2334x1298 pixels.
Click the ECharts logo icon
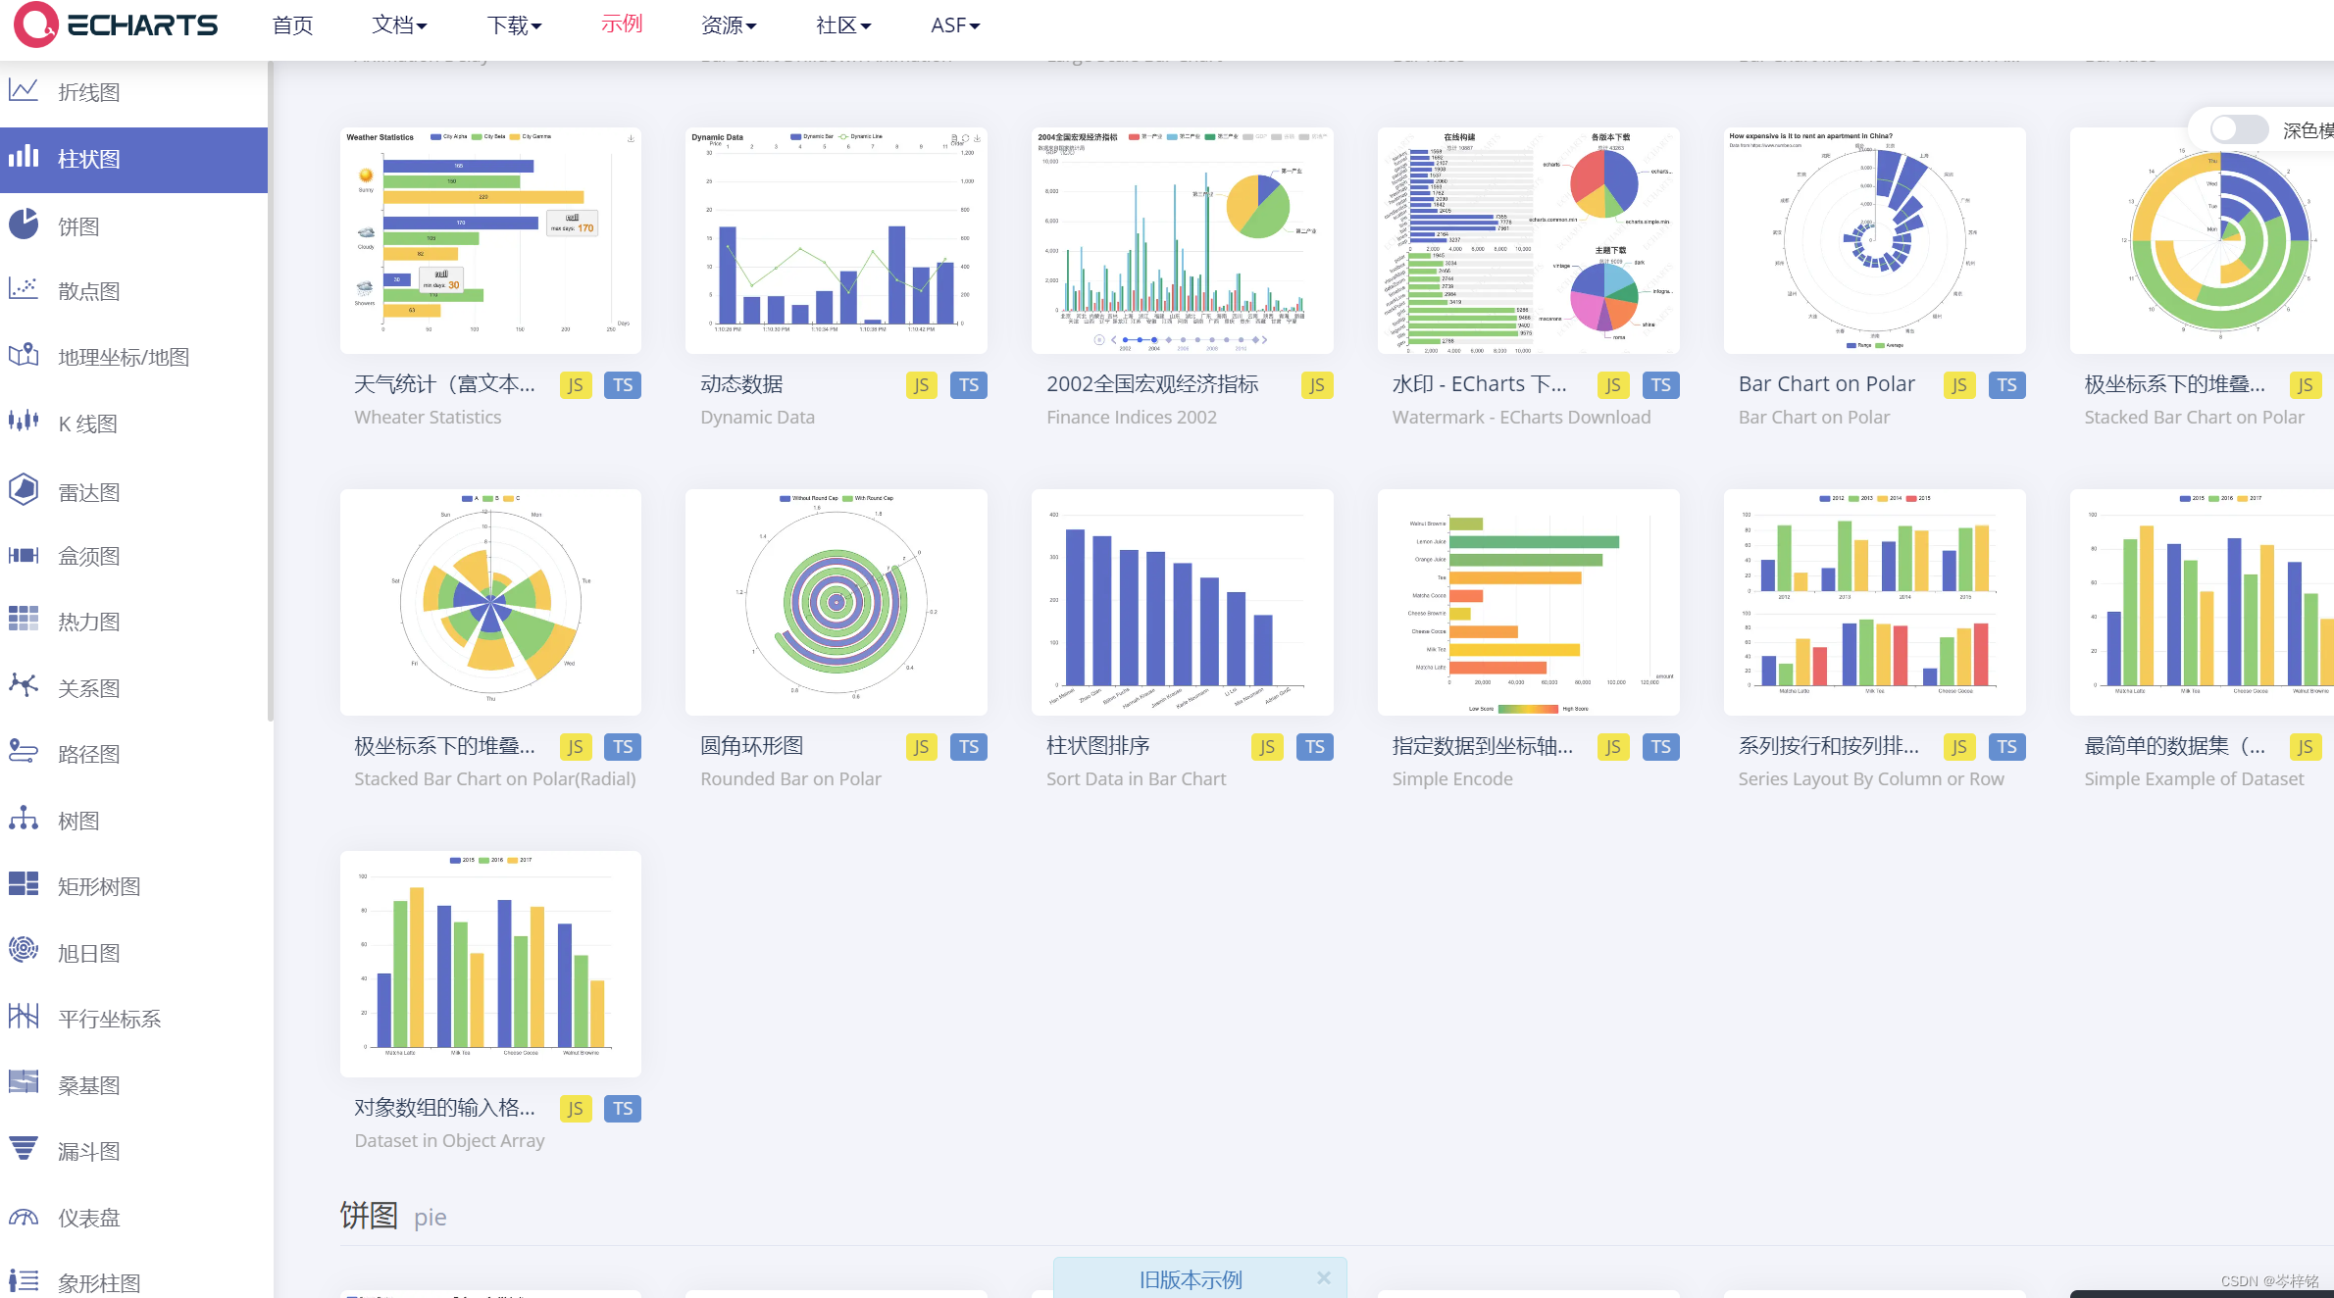pos(36,25)
